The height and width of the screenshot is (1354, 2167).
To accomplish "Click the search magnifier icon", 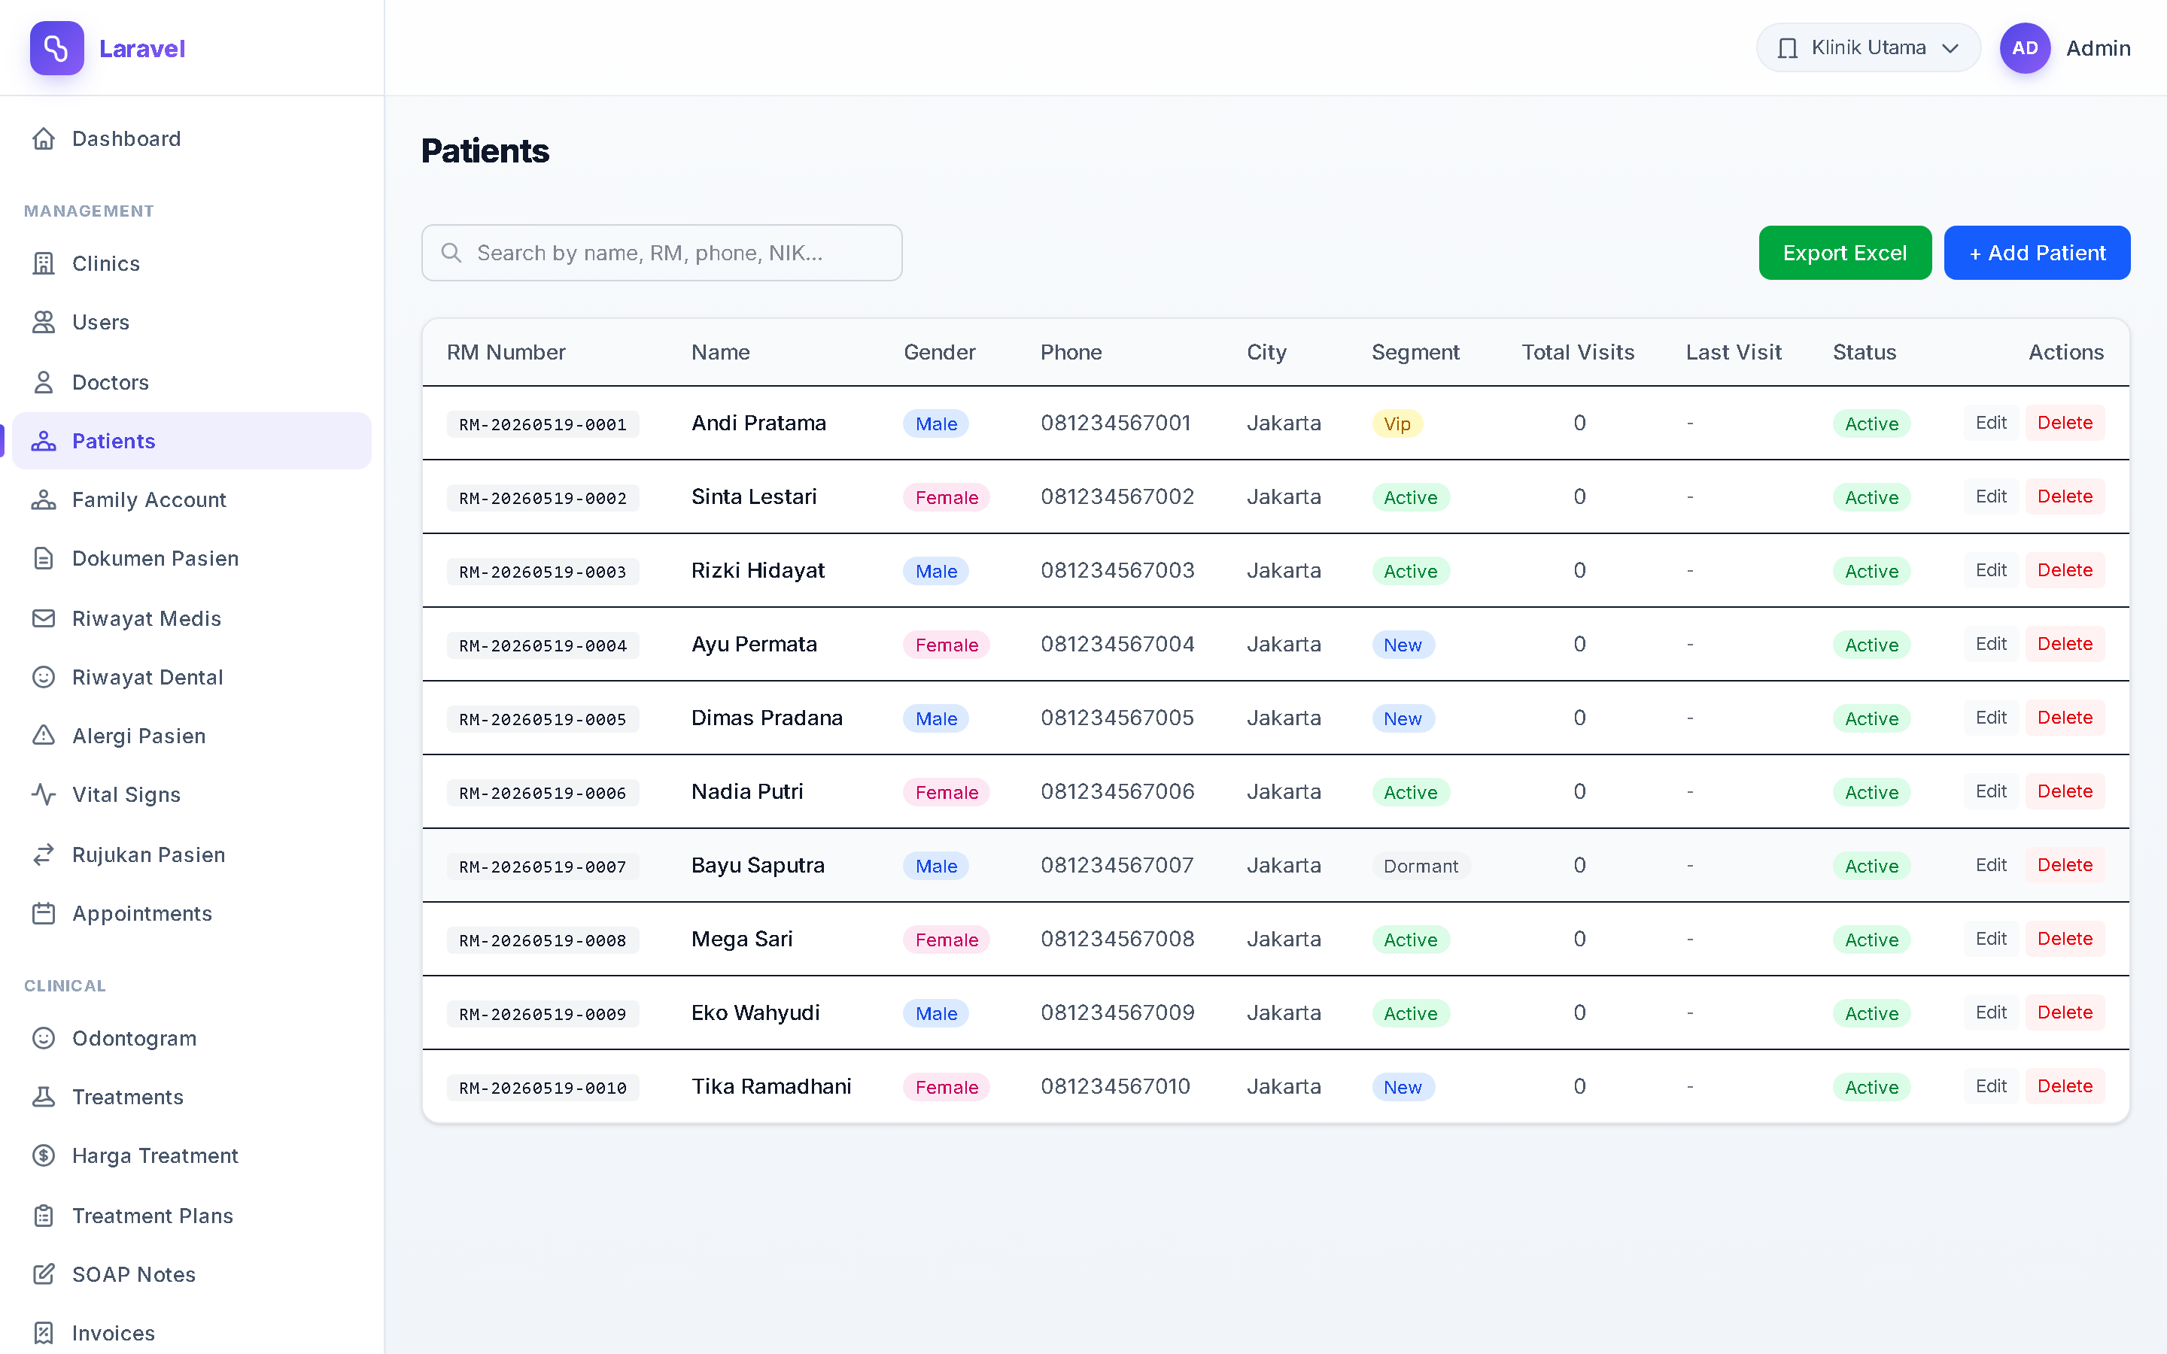I will pyautogui.click(x=451, y=253).
